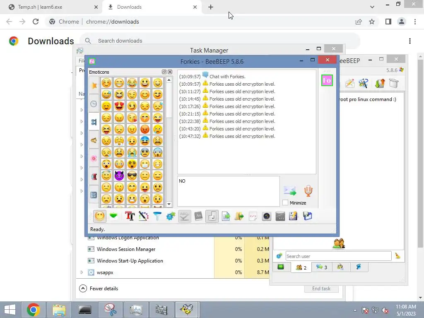Collapse Task Manager with Fewer details
This screenshot has width=424, height=318.
coord(99,289)
